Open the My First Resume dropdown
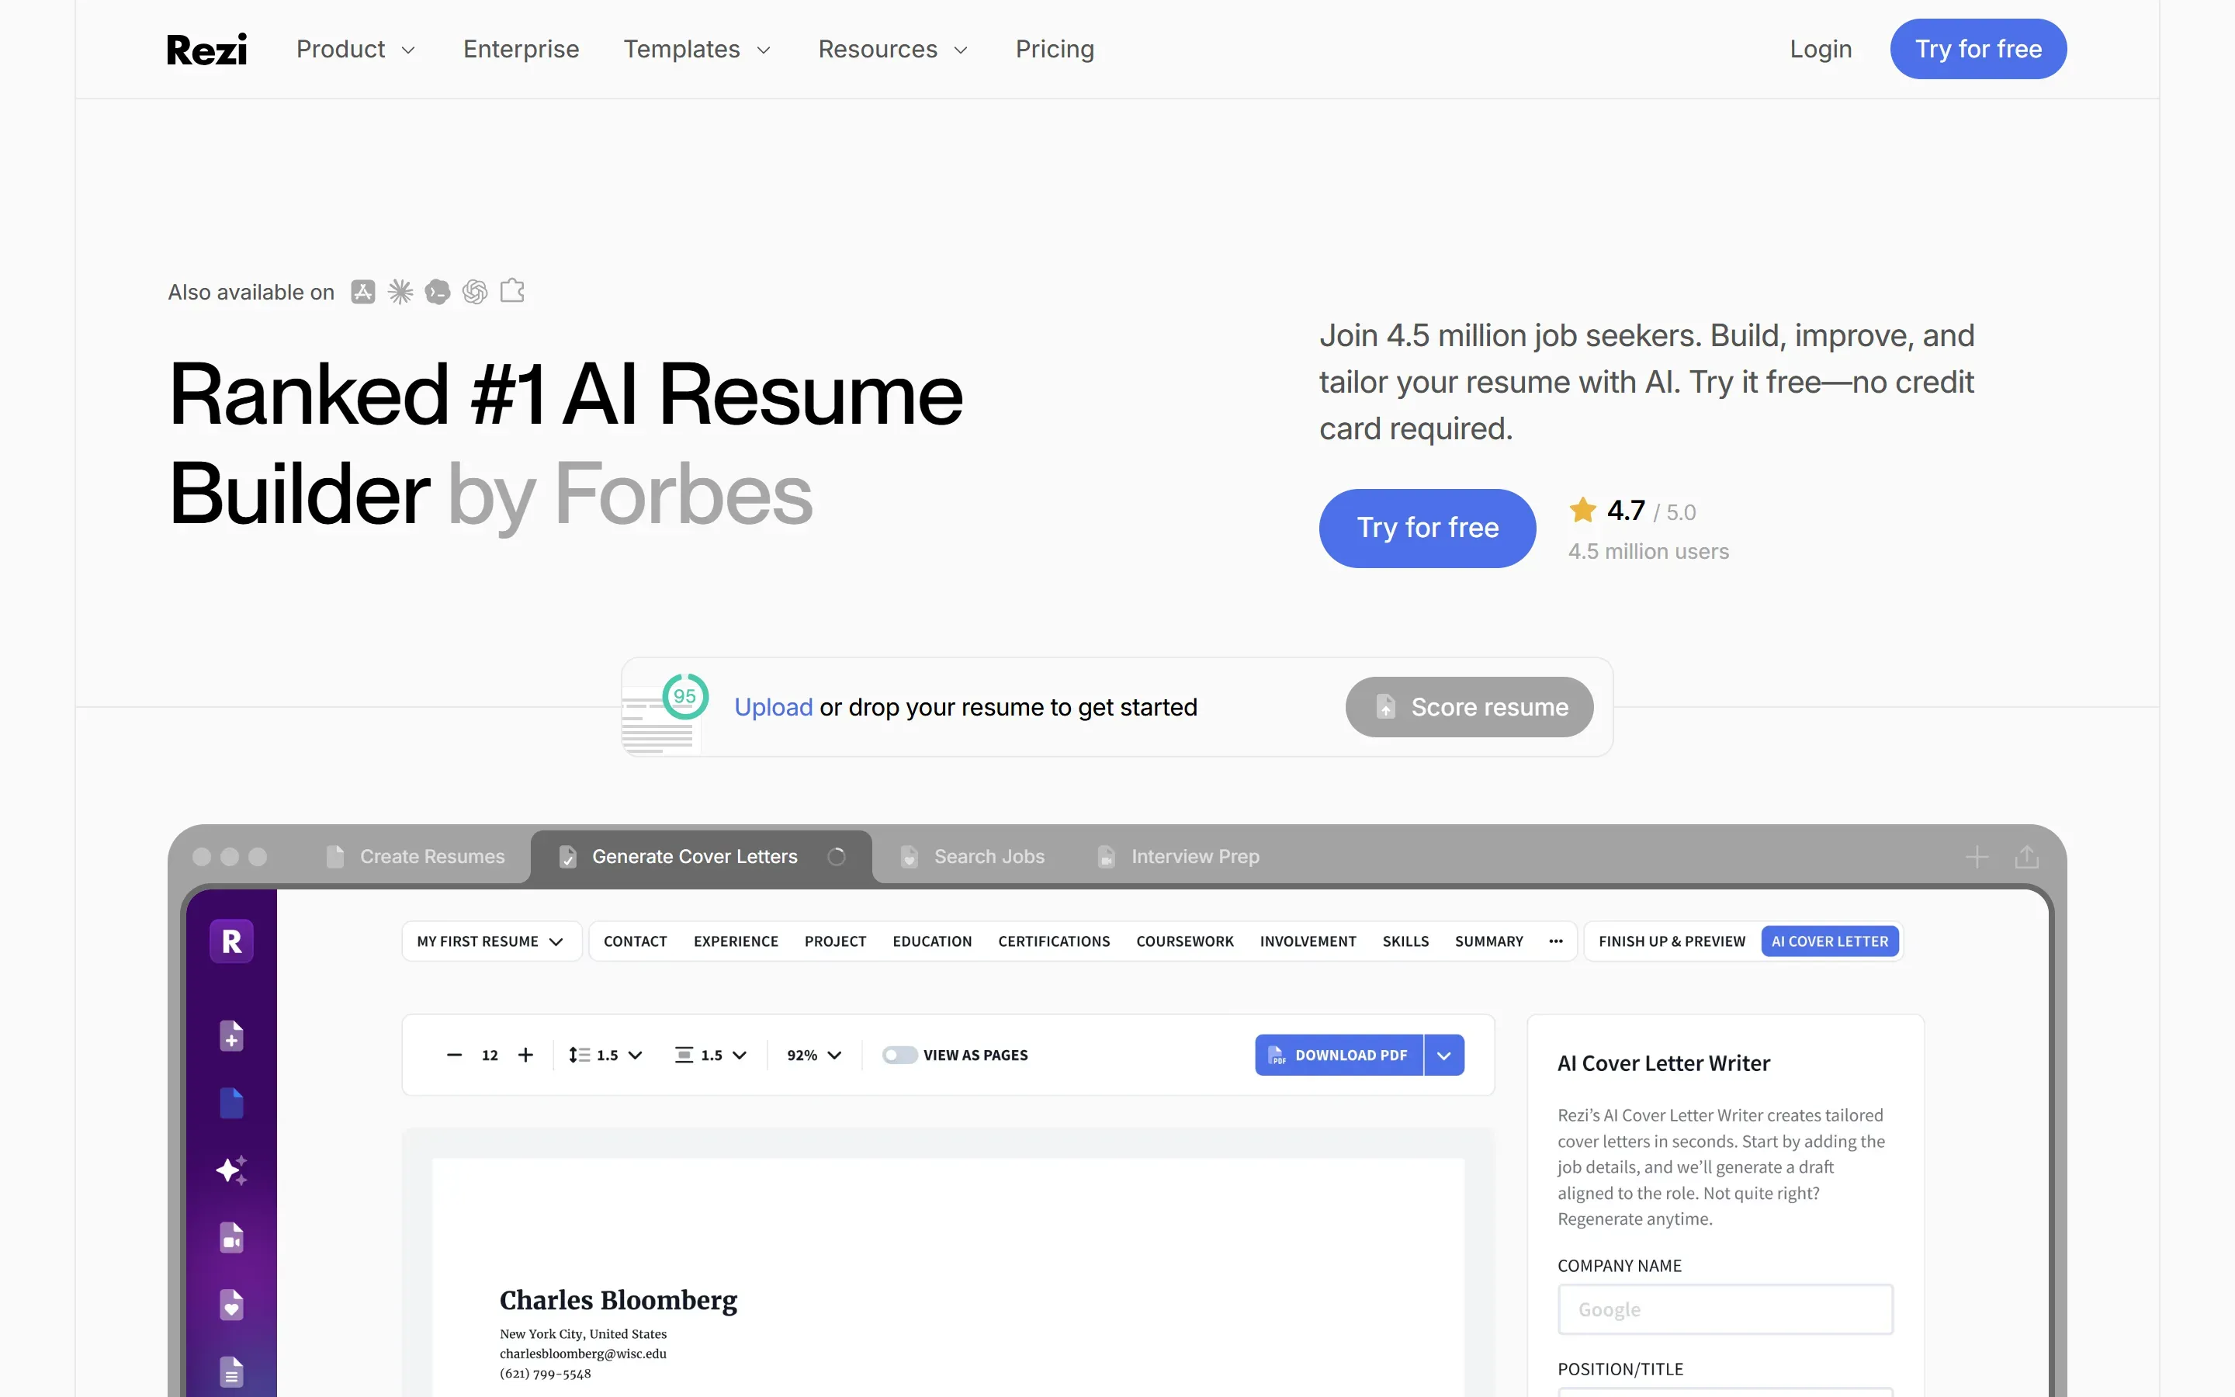The image size is (2235, 1397). (x=491, y=941)
